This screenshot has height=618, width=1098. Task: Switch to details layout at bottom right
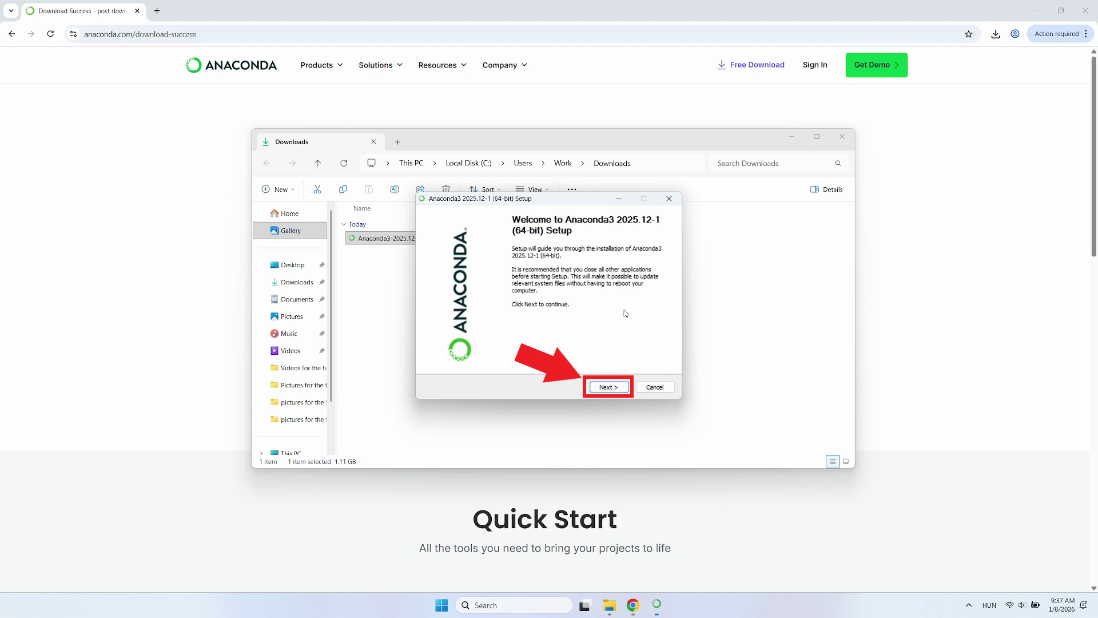[833, 462]
